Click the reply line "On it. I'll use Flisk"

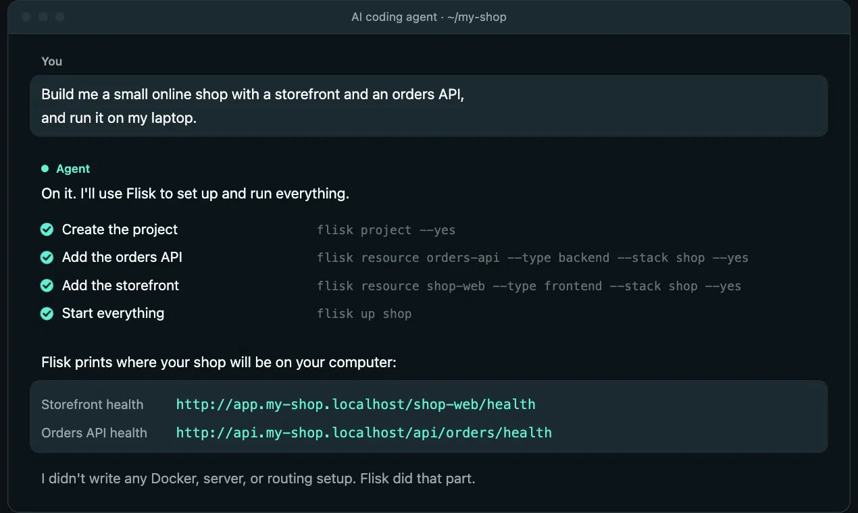195,194
